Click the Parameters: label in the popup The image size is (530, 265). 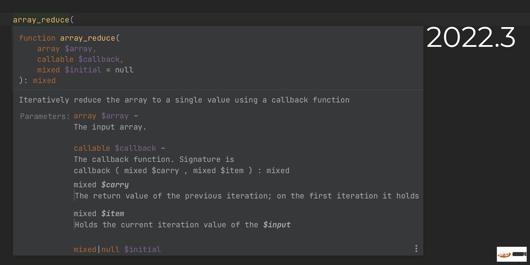[x=44, y=116]
